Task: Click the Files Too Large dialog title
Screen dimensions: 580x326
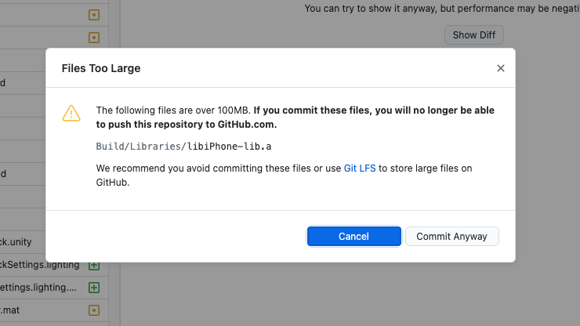Action: [x=101, y=68]
